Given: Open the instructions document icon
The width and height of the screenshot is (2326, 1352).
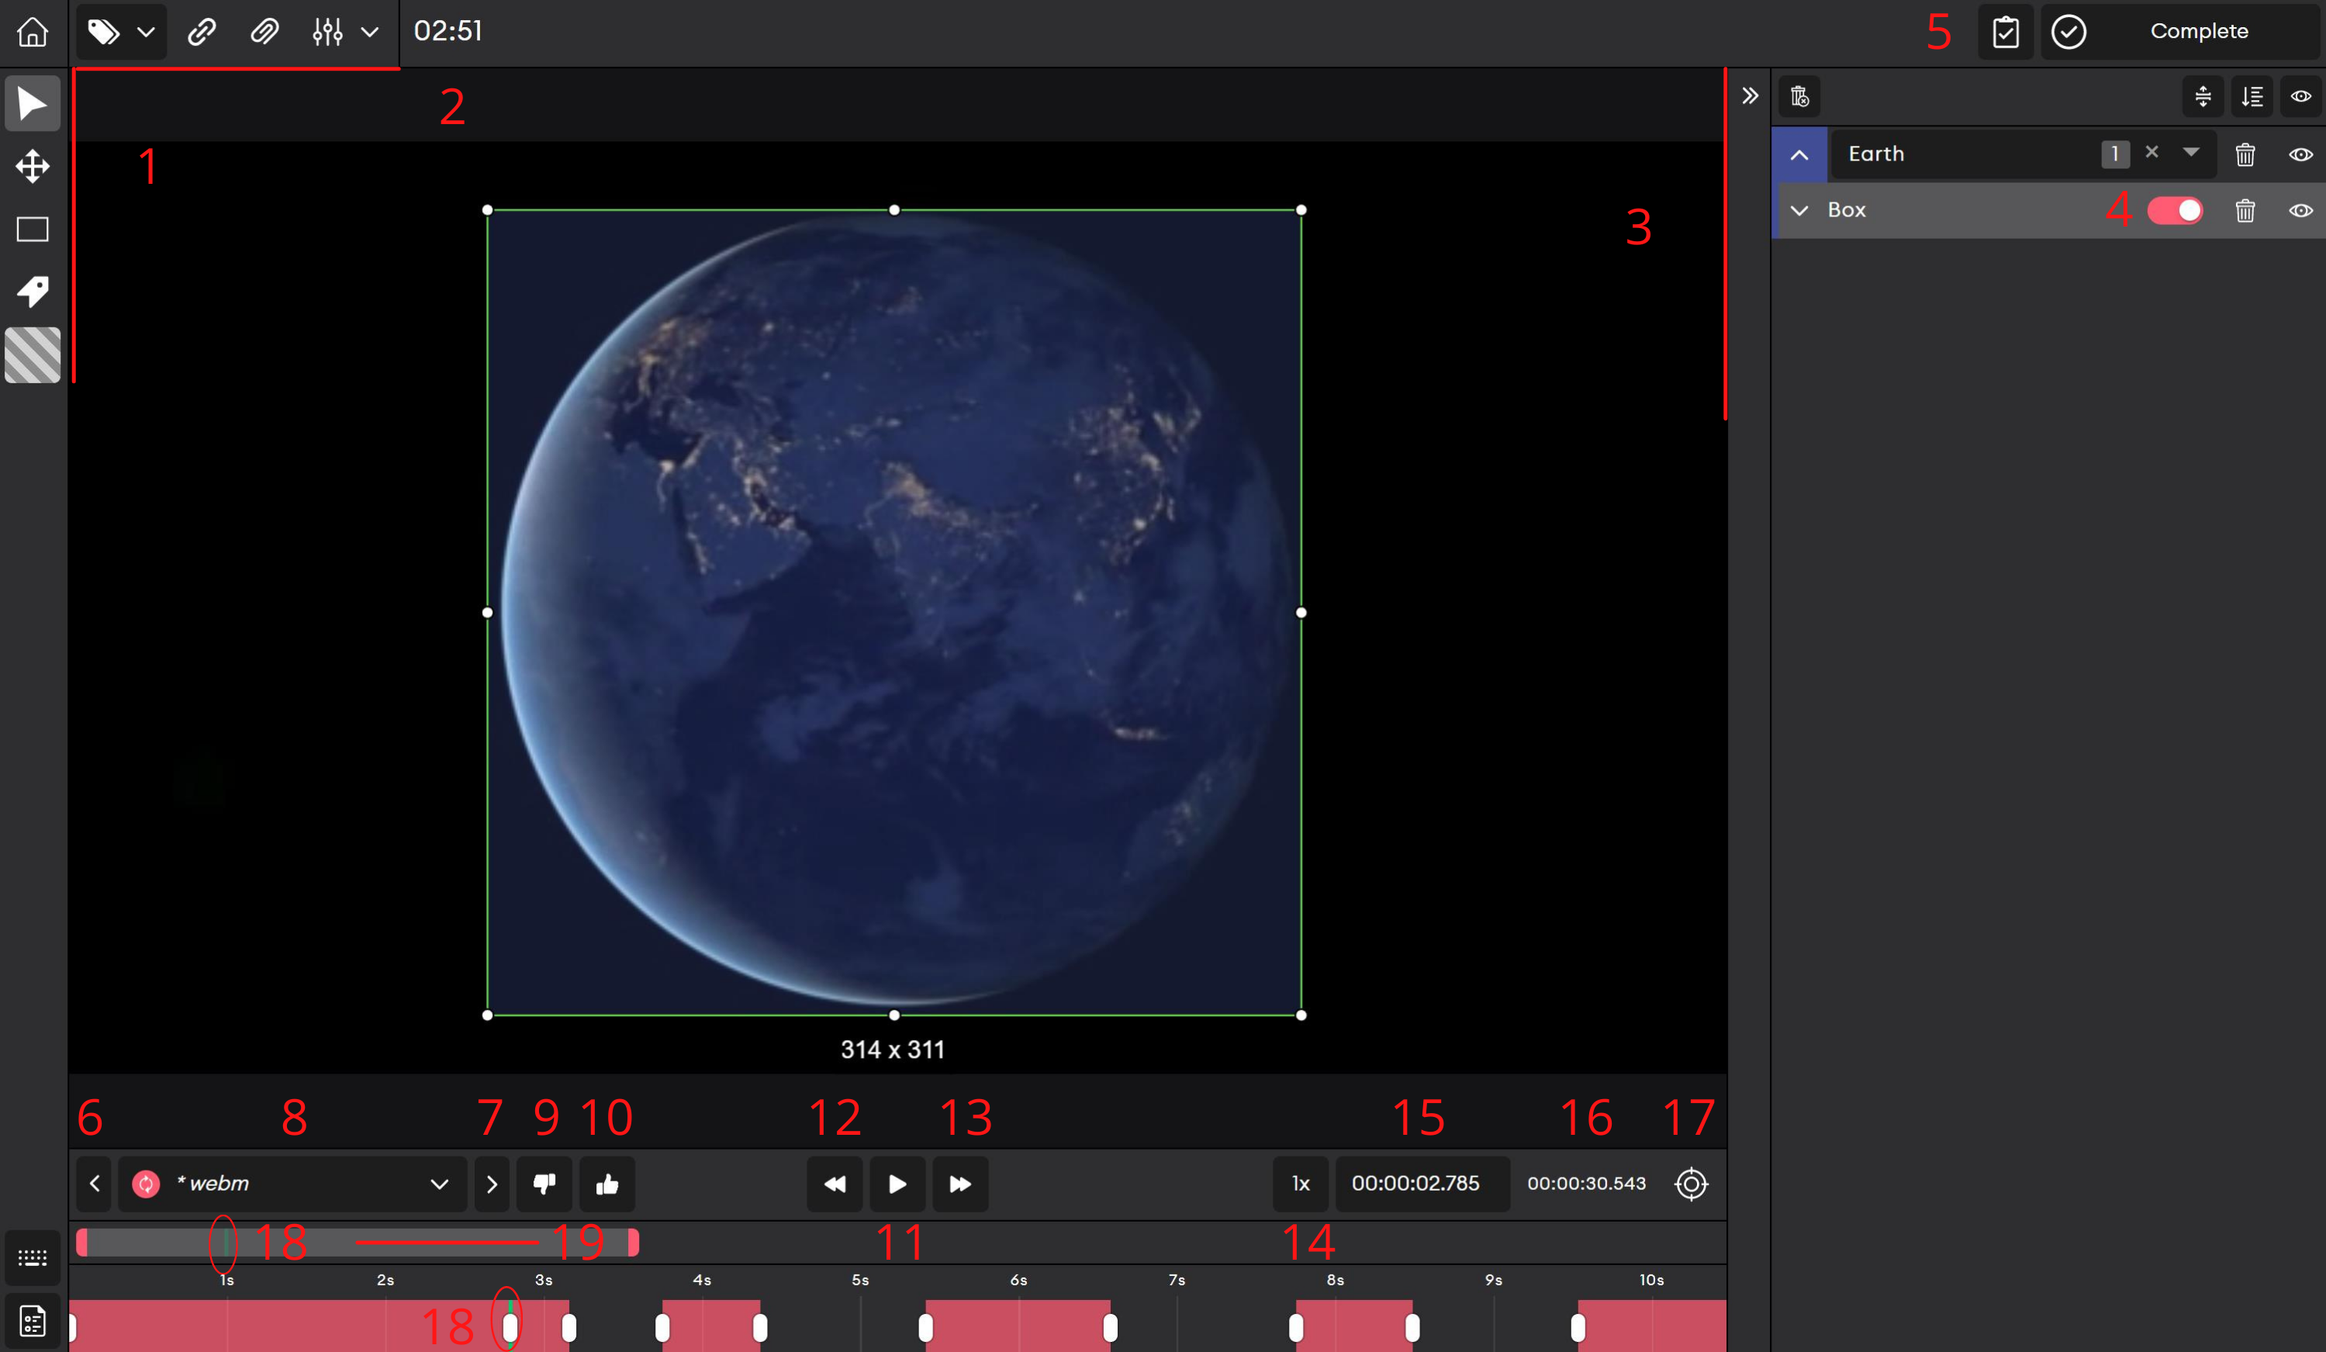Looking at the screenshot, I should [33, 1321].
